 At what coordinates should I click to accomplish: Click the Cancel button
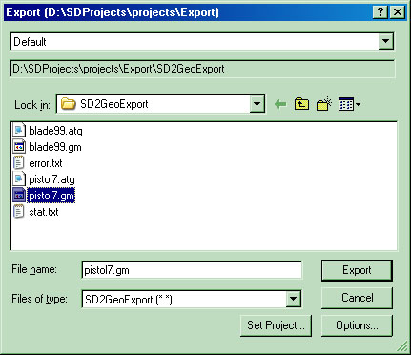click(x=357, y=298)
